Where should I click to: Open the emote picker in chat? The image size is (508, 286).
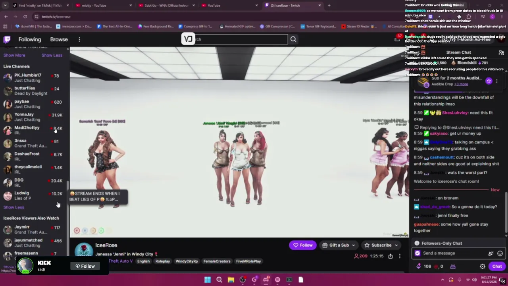coord(500,253)
